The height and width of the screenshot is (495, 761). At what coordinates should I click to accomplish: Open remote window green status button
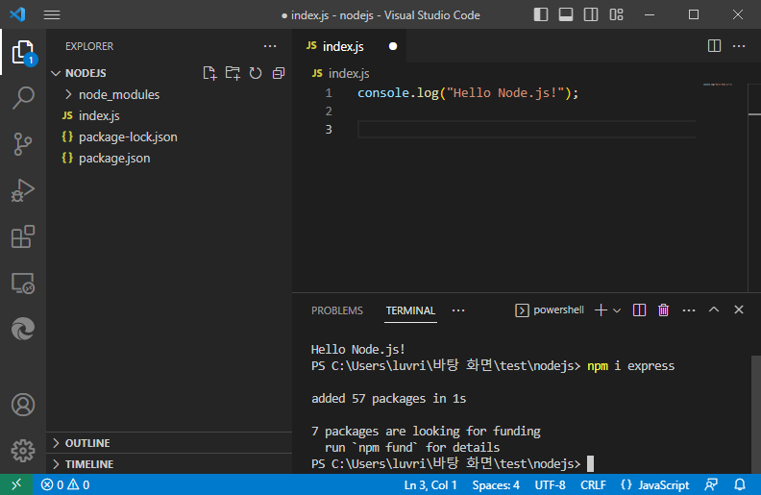(x=16, y=484)
